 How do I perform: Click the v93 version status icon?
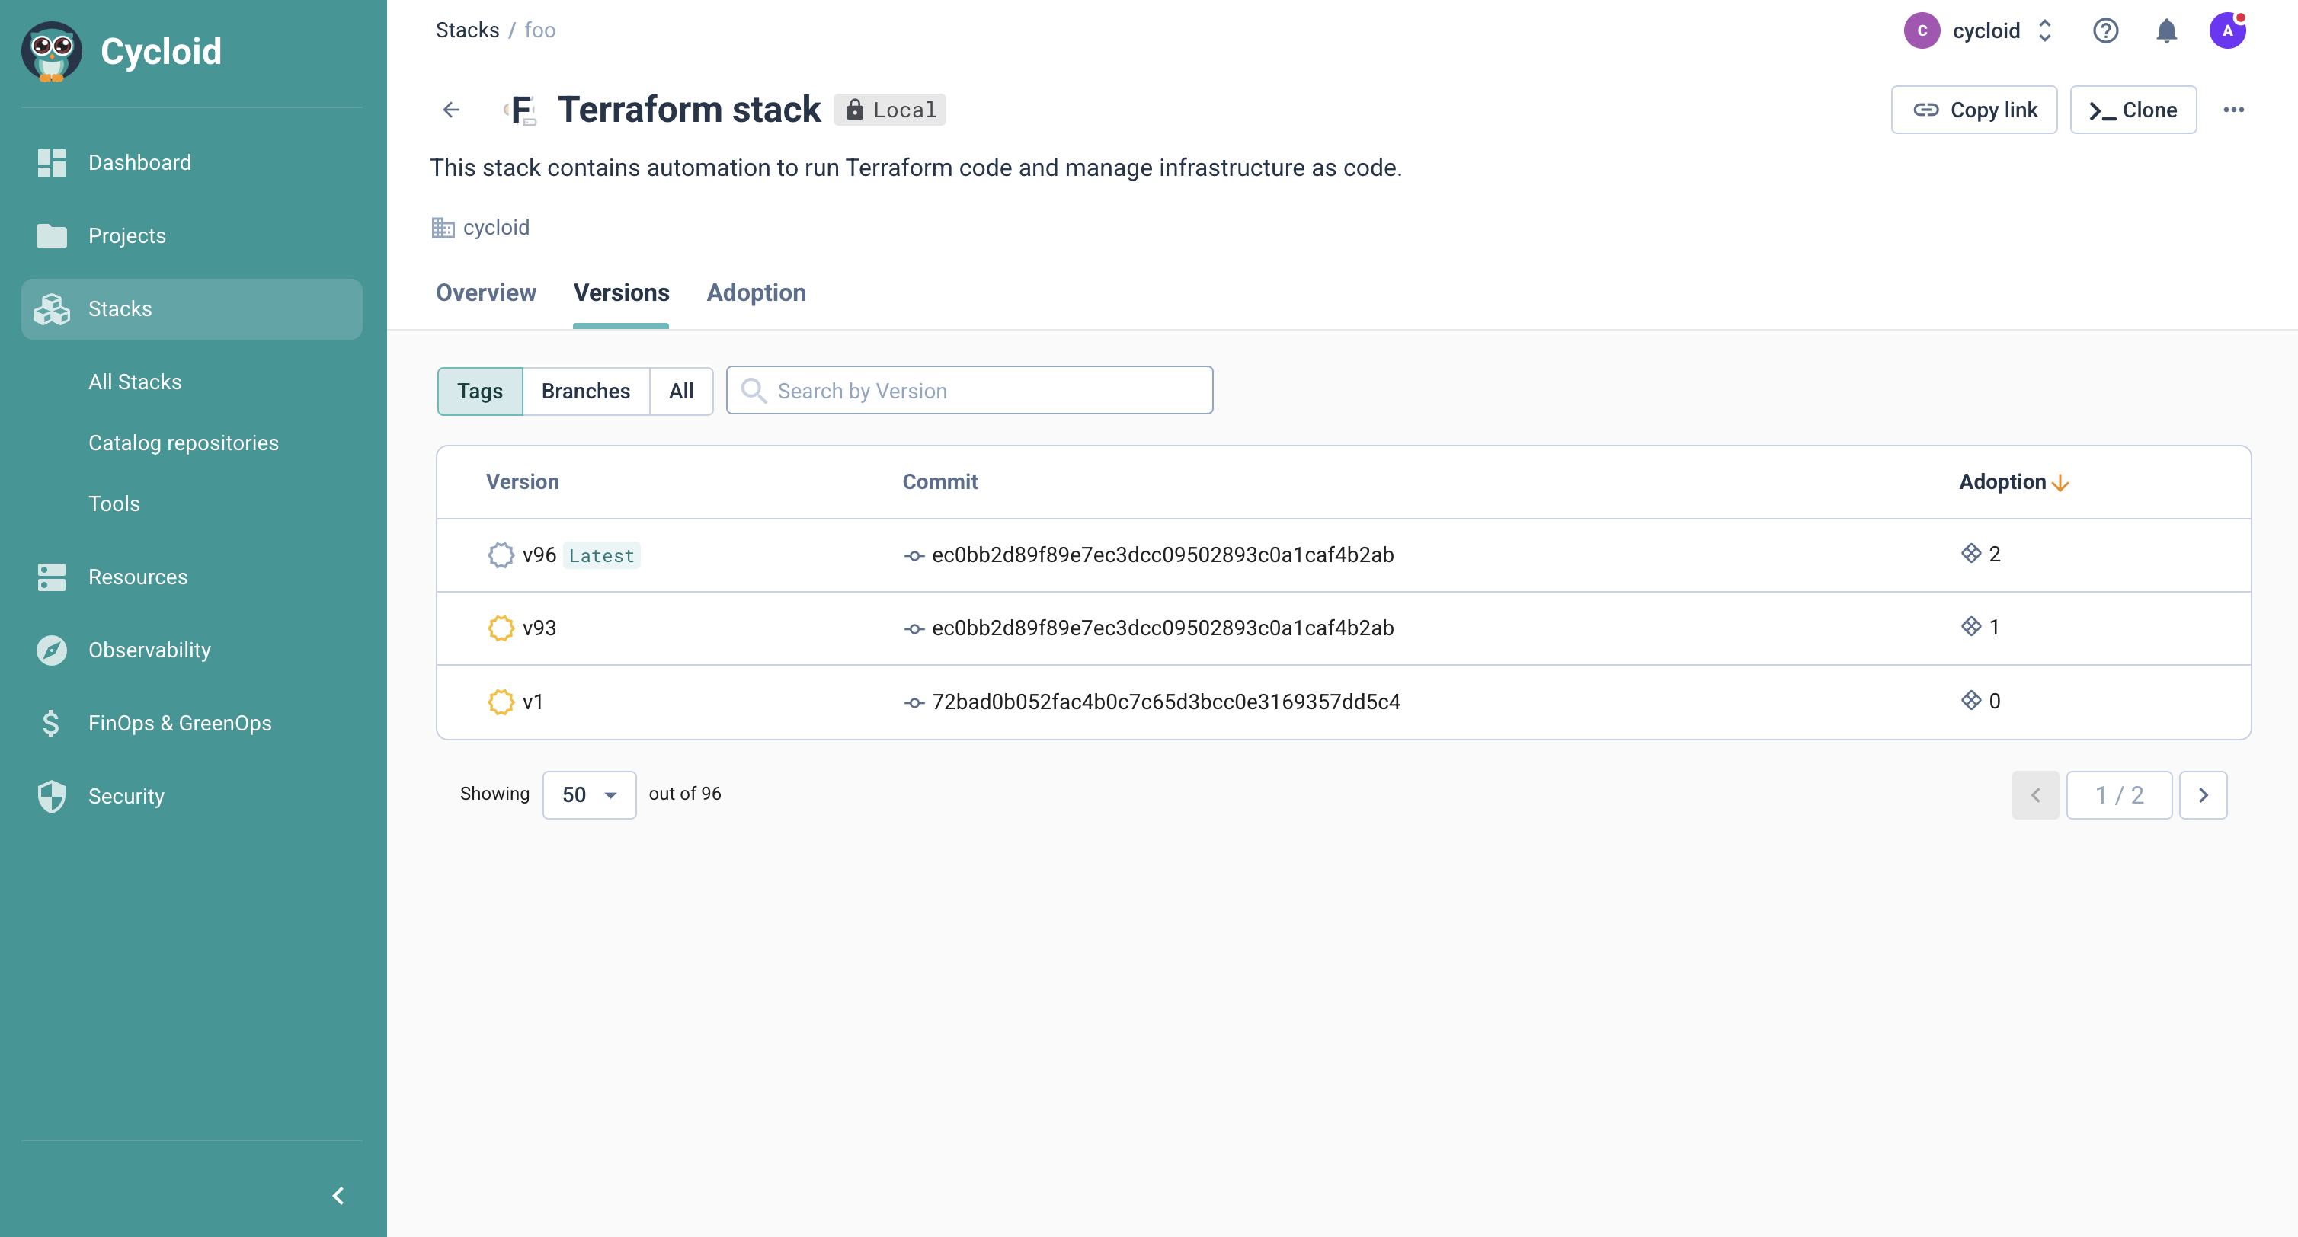coord(501,628)
